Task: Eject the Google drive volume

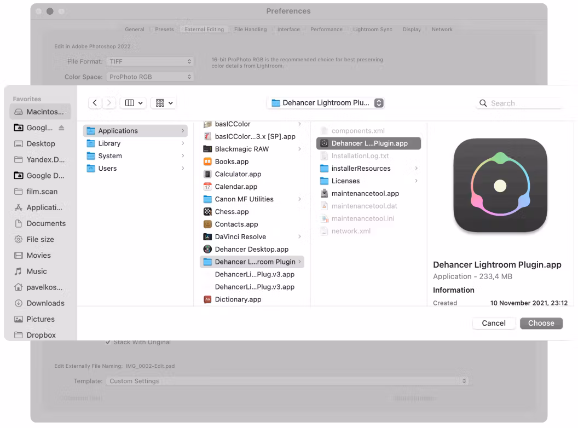Action: point(61,128)
